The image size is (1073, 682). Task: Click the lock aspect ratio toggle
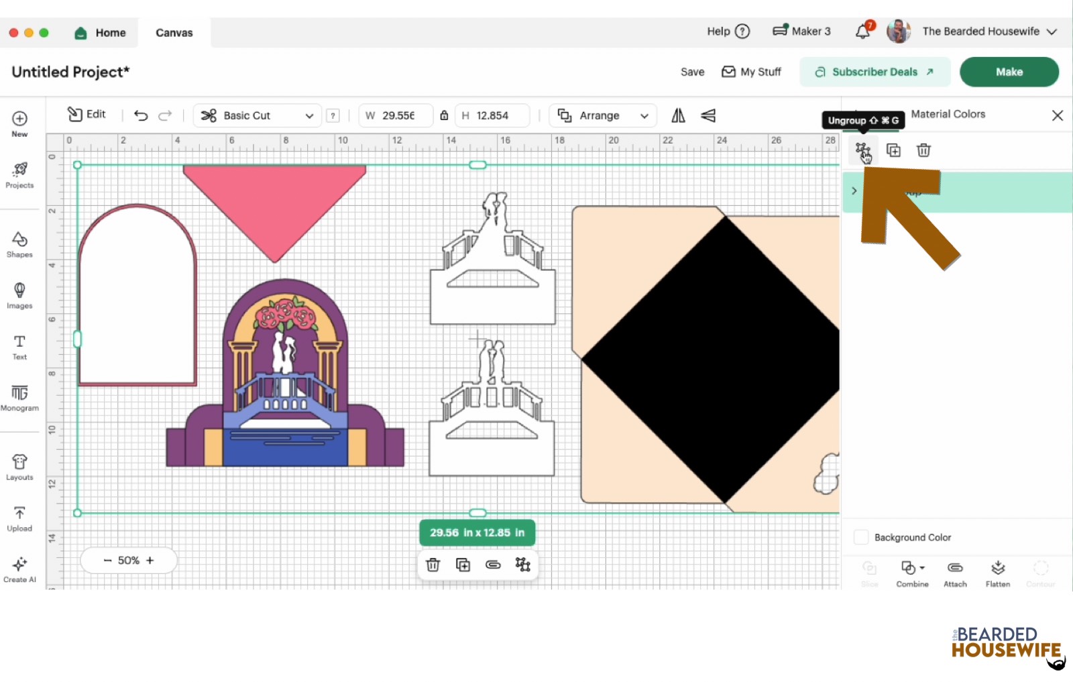pyautogui.click(x=444, y=115)
